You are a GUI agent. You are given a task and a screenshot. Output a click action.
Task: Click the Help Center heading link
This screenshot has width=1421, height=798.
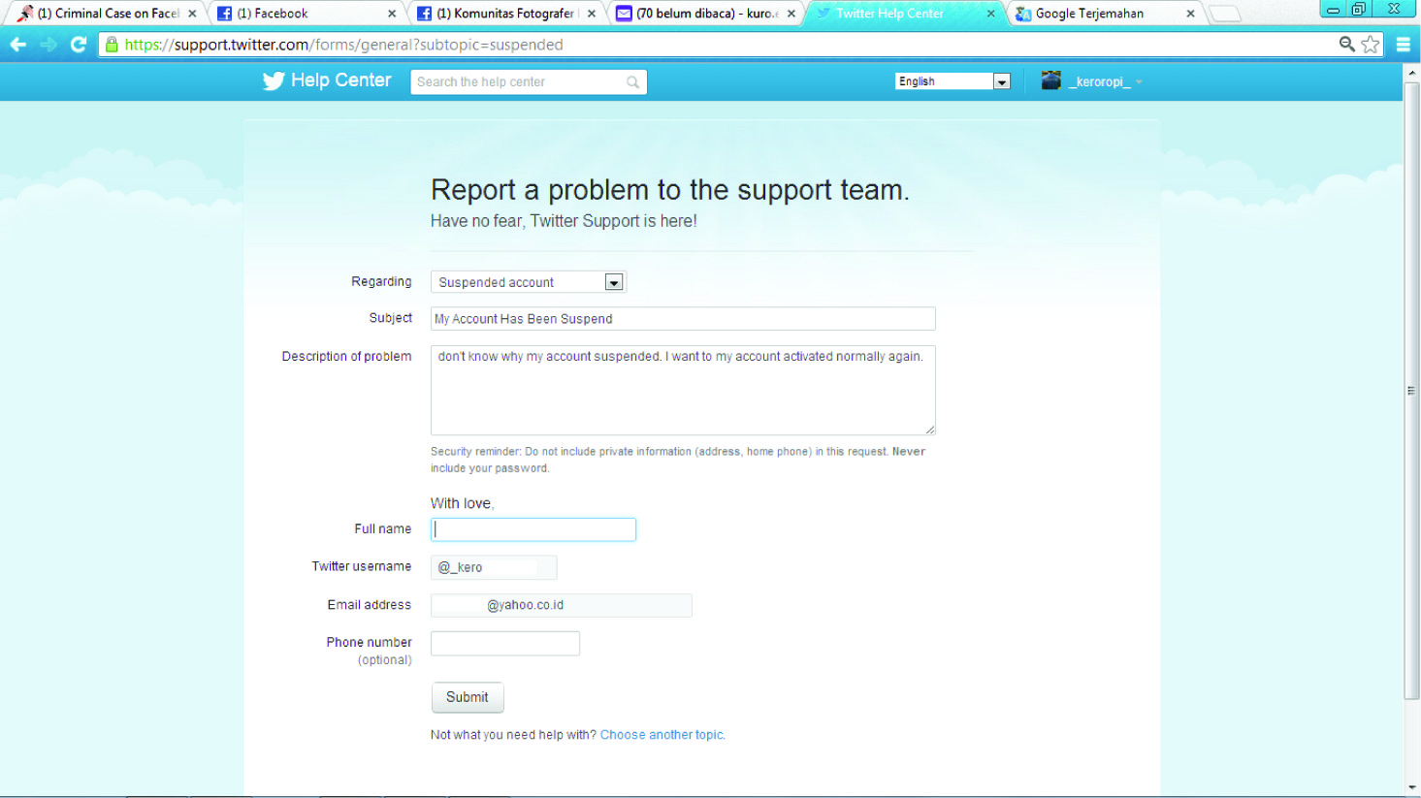tap(340, 80)
